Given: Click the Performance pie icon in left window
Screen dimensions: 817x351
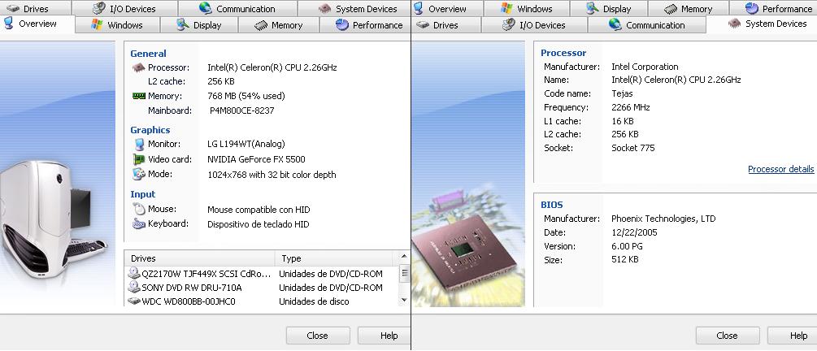Looking at the screenshot, I should (x=341, y=24).
